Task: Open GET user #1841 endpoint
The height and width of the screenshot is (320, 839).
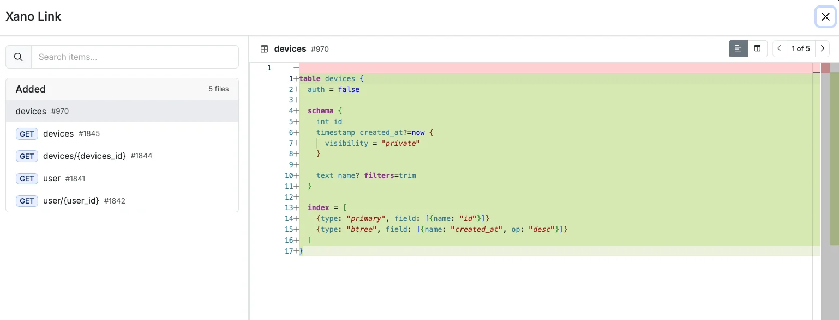Action: click(122, 178)
